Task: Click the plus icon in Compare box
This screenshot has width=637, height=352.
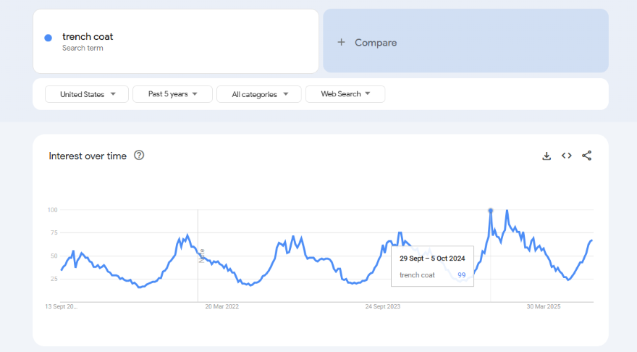Action: click(342, 43)
